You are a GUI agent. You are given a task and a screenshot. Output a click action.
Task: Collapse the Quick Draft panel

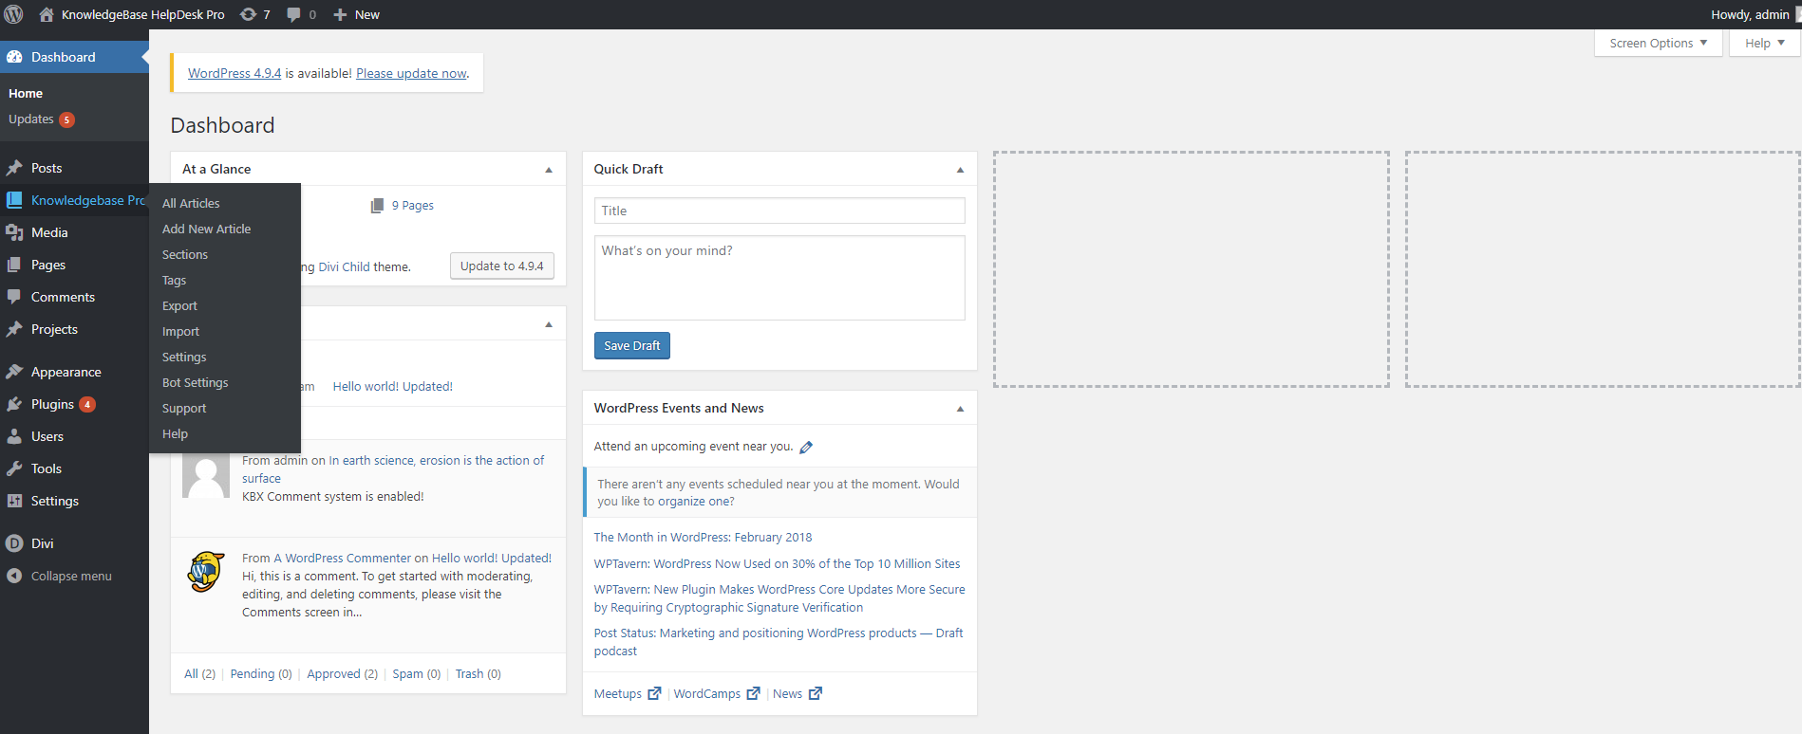[960, 170]
